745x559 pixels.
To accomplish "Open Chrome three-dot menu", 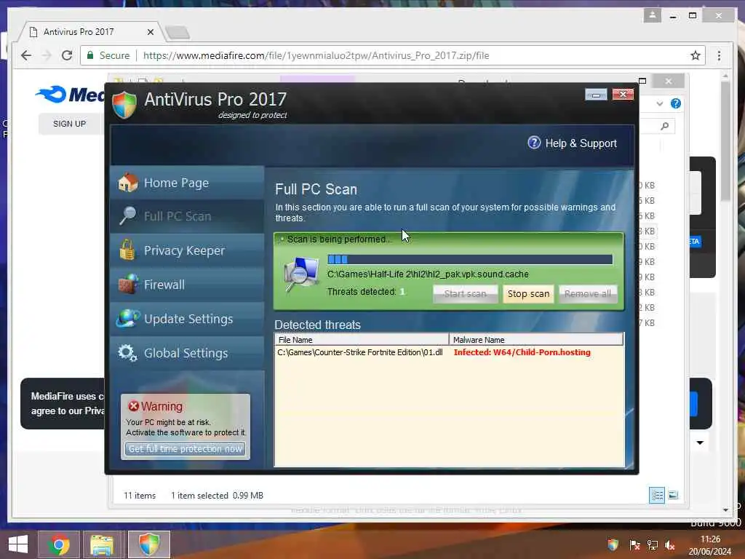I will coord(719,55).
